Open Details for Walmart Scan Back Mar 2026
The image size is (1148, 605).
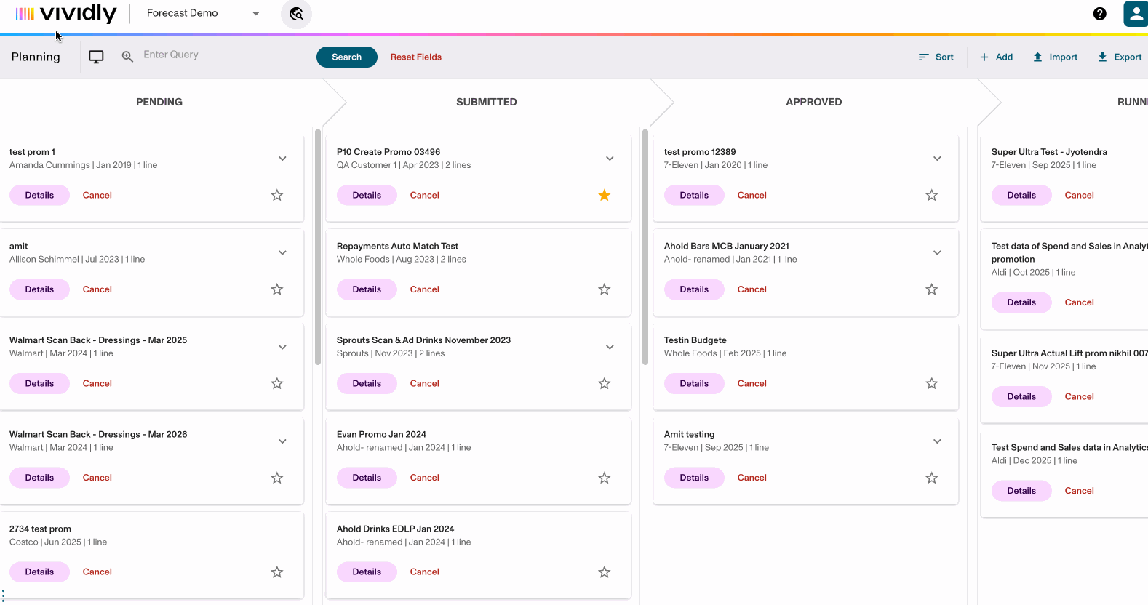39,478
